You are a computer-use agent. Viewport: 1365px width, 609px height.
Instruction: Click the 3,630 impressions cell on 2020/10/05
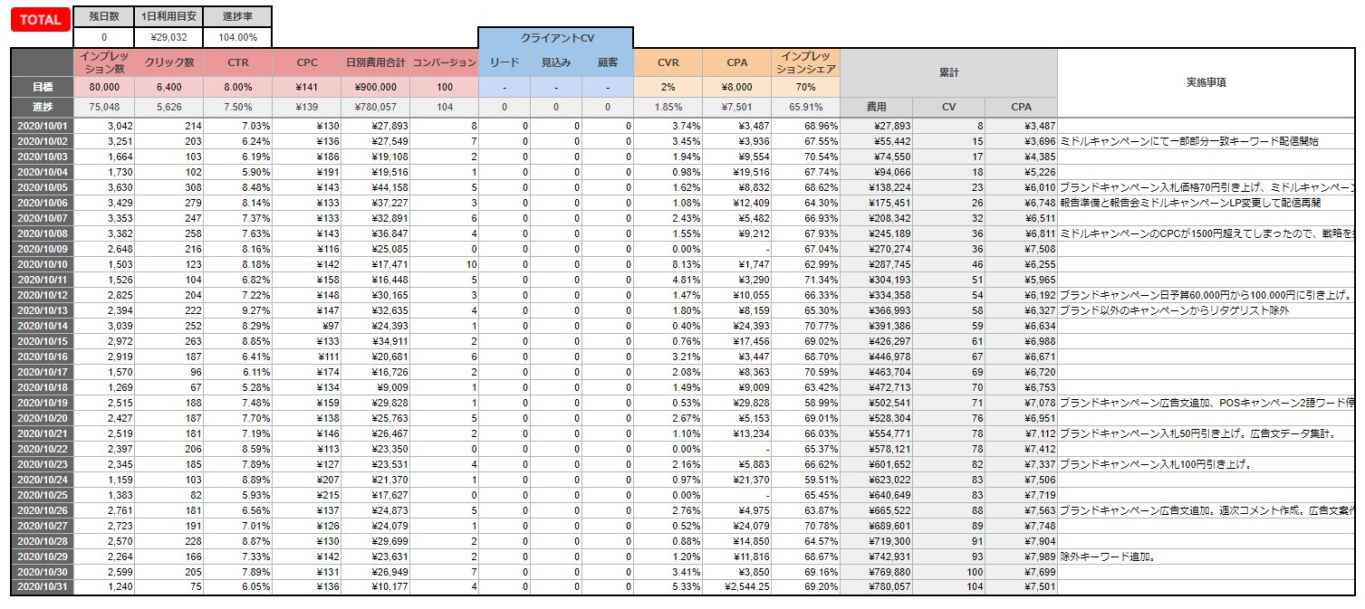(x=104, y=187)
